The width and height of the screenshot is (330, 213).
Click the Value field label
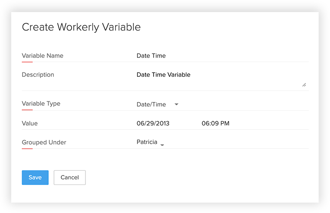(30, 123)
